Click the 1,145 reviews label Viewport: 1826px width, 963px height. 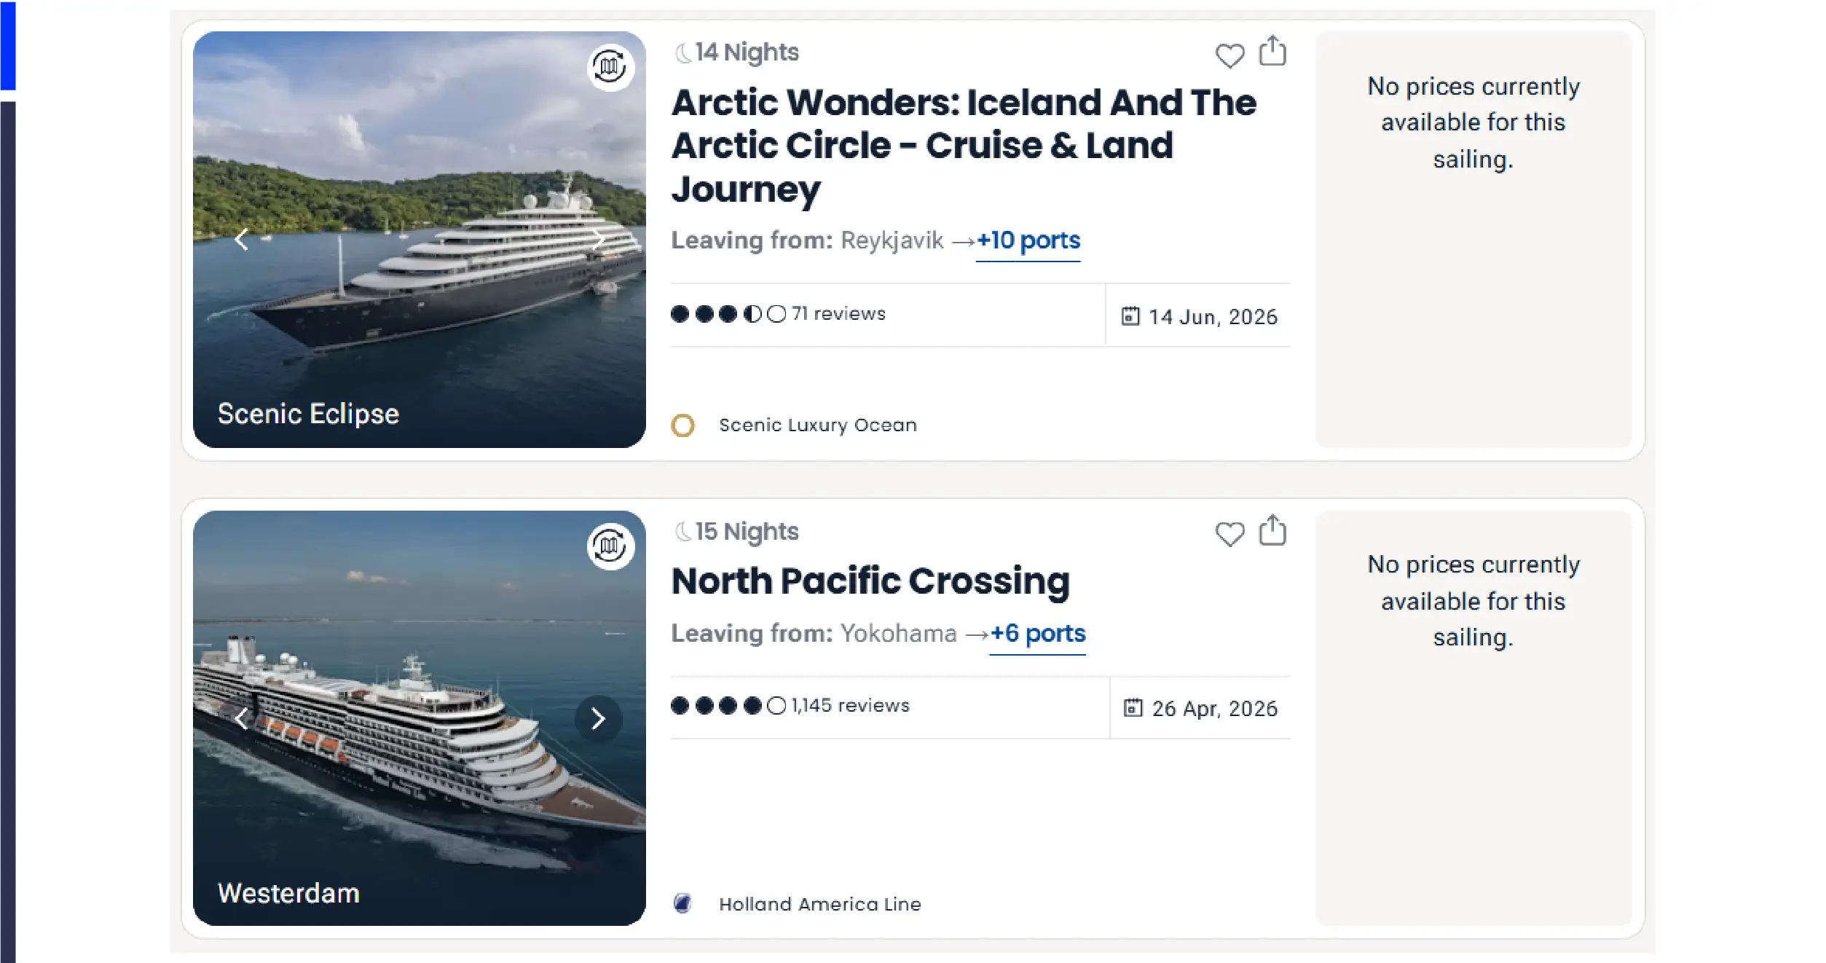[x=849, y=704]
